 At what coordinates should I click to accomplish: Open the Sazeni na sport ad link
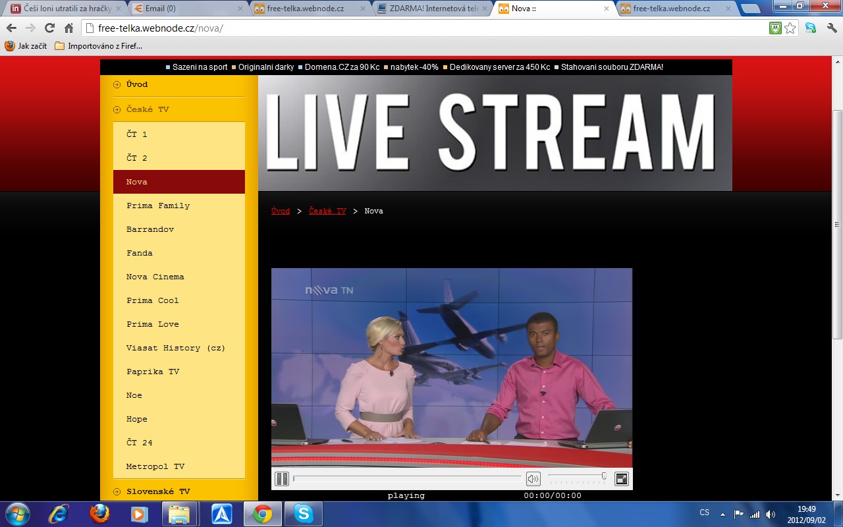200,67
